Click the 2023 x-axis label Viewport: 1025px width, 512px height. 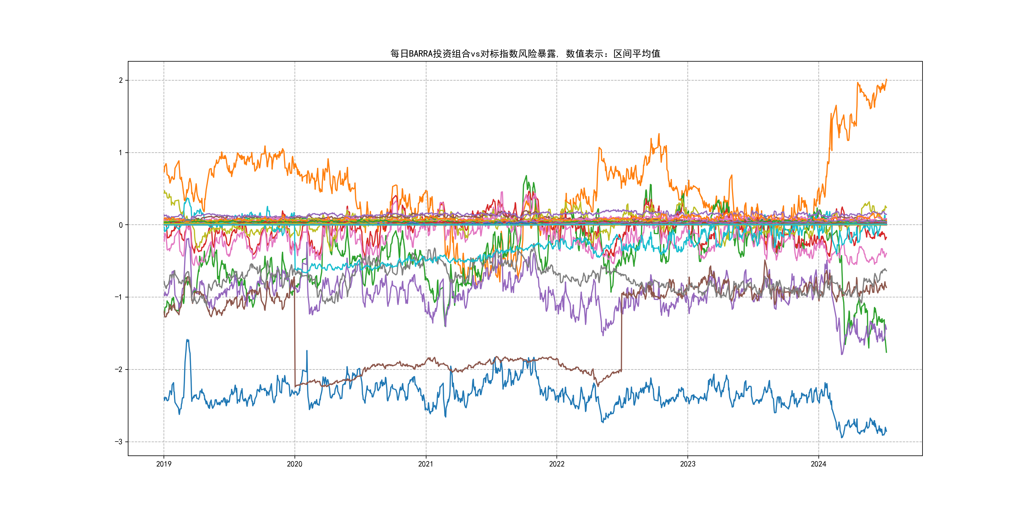click(687, 464)
